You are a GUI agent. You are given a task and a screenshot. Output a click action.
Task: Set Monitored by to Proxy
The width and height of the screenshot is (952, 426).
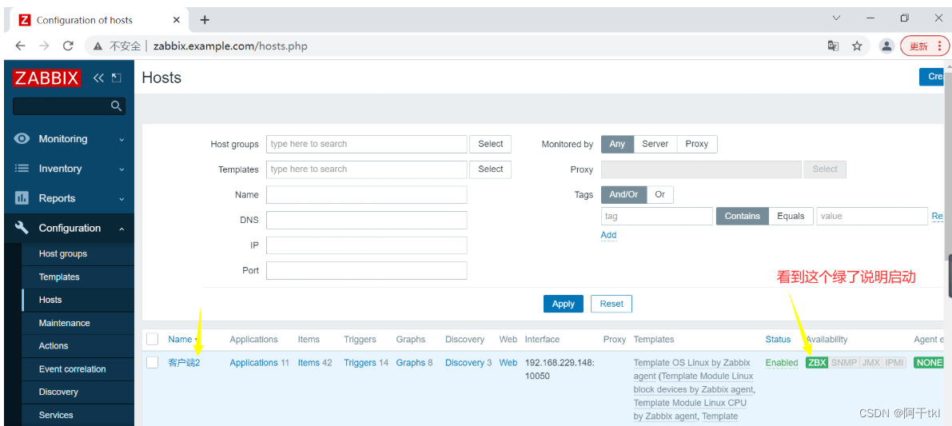[697, 144]
